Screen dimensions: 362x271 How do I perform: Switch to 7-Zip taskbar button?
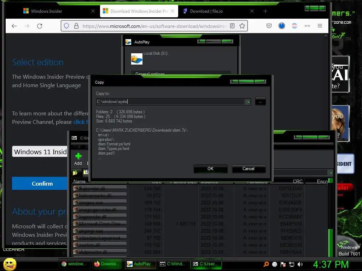tap(206, 264)
